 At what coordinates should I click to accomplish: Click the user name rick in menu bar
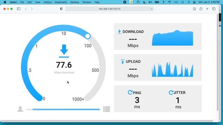[176, 2]
